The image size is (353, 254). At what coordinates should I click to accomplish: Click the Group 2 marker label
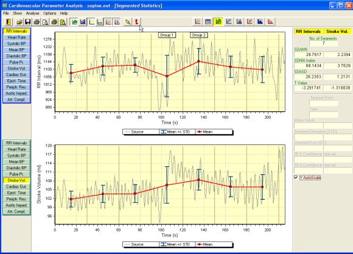point(198,35)
